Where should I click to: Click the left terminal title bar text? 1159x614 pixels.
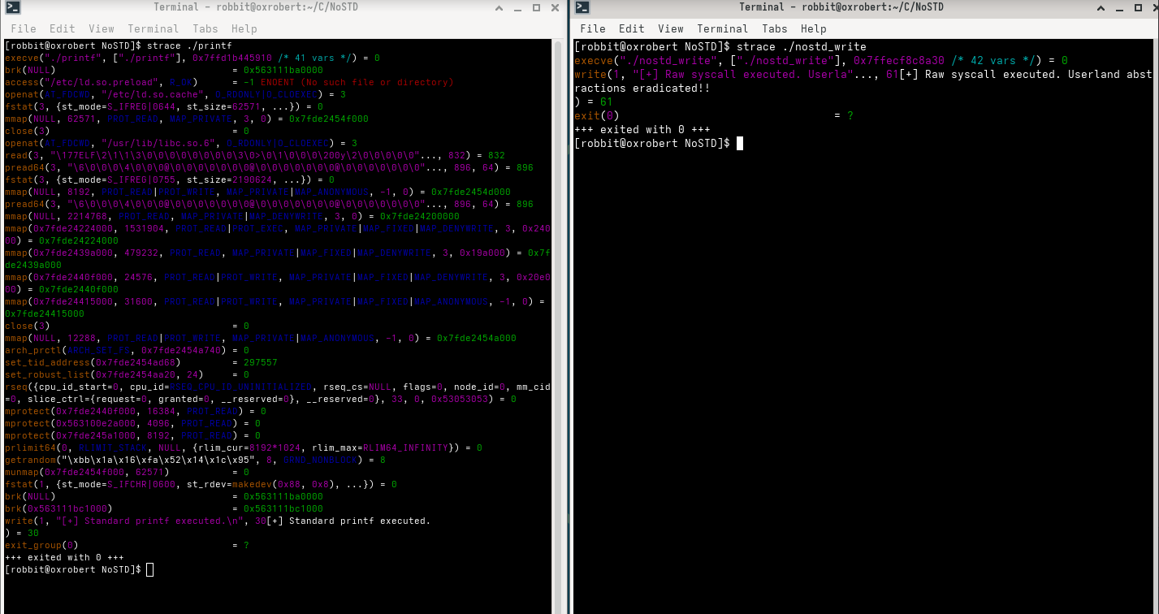(x=263, y=7)
